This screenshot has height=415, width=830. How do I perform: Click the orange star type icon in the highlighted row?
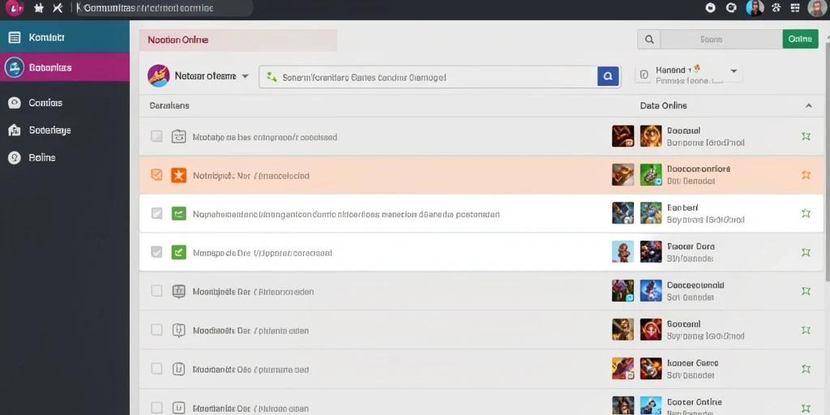coord(179,175)
